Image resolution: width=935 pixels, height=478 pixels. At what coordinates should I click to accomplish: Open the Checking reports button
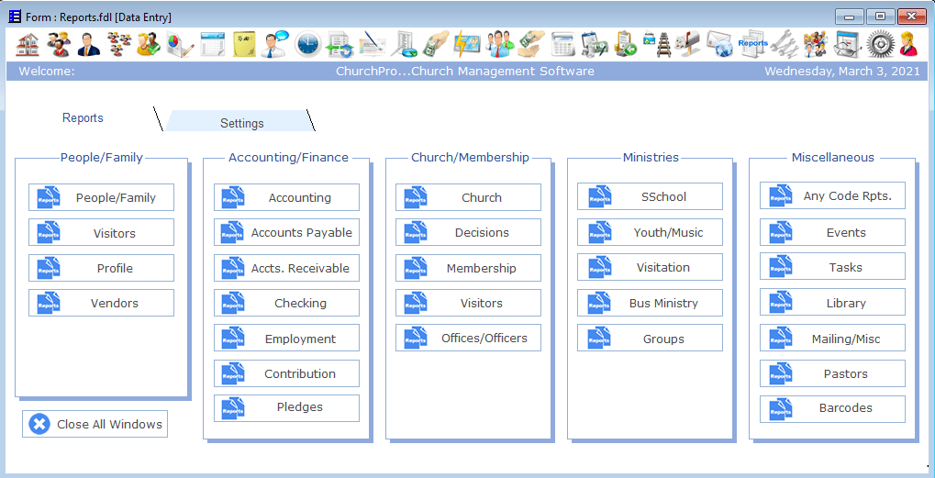287,303
